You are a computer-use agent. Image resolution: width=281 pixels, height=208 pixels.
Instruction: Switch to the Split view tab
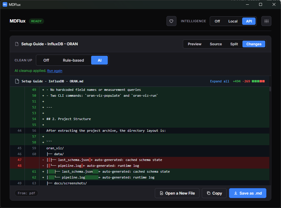(234, 44)
